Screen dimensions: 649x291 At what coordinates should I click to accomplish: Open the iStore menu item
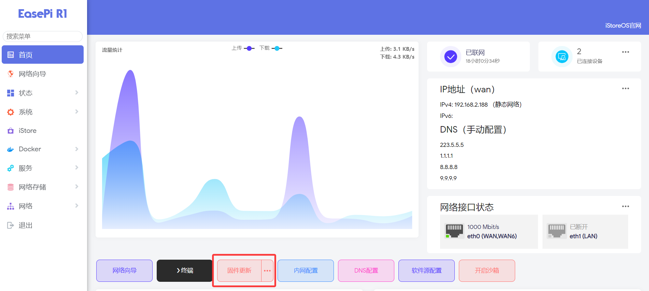(43, 131)
